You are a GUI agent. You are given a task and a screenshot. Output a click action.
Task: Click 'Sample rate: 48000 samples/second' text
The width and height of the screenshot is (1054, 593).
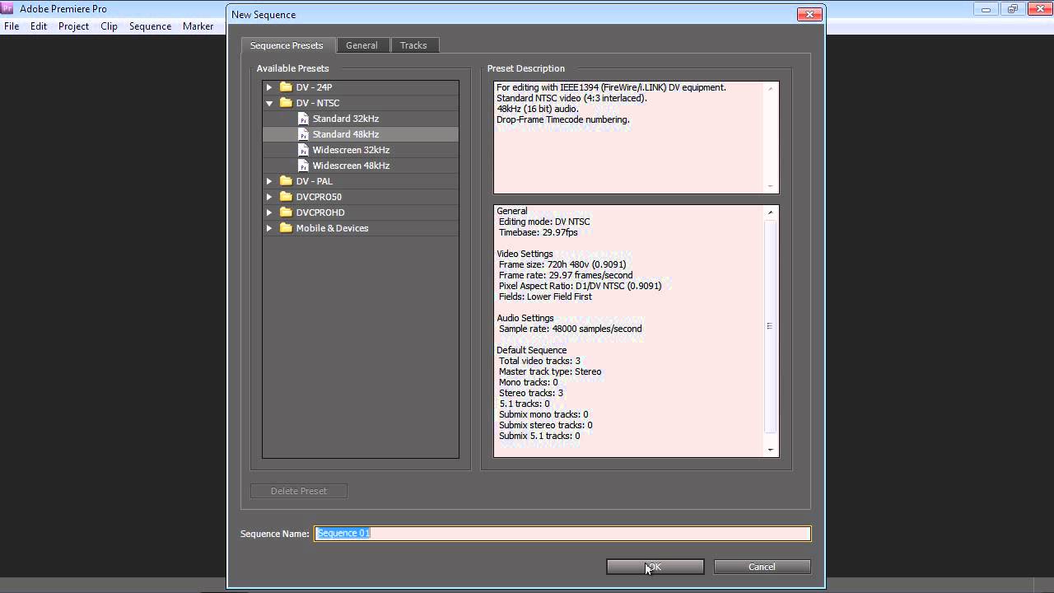pyautogui.click(x=571, y=329)
